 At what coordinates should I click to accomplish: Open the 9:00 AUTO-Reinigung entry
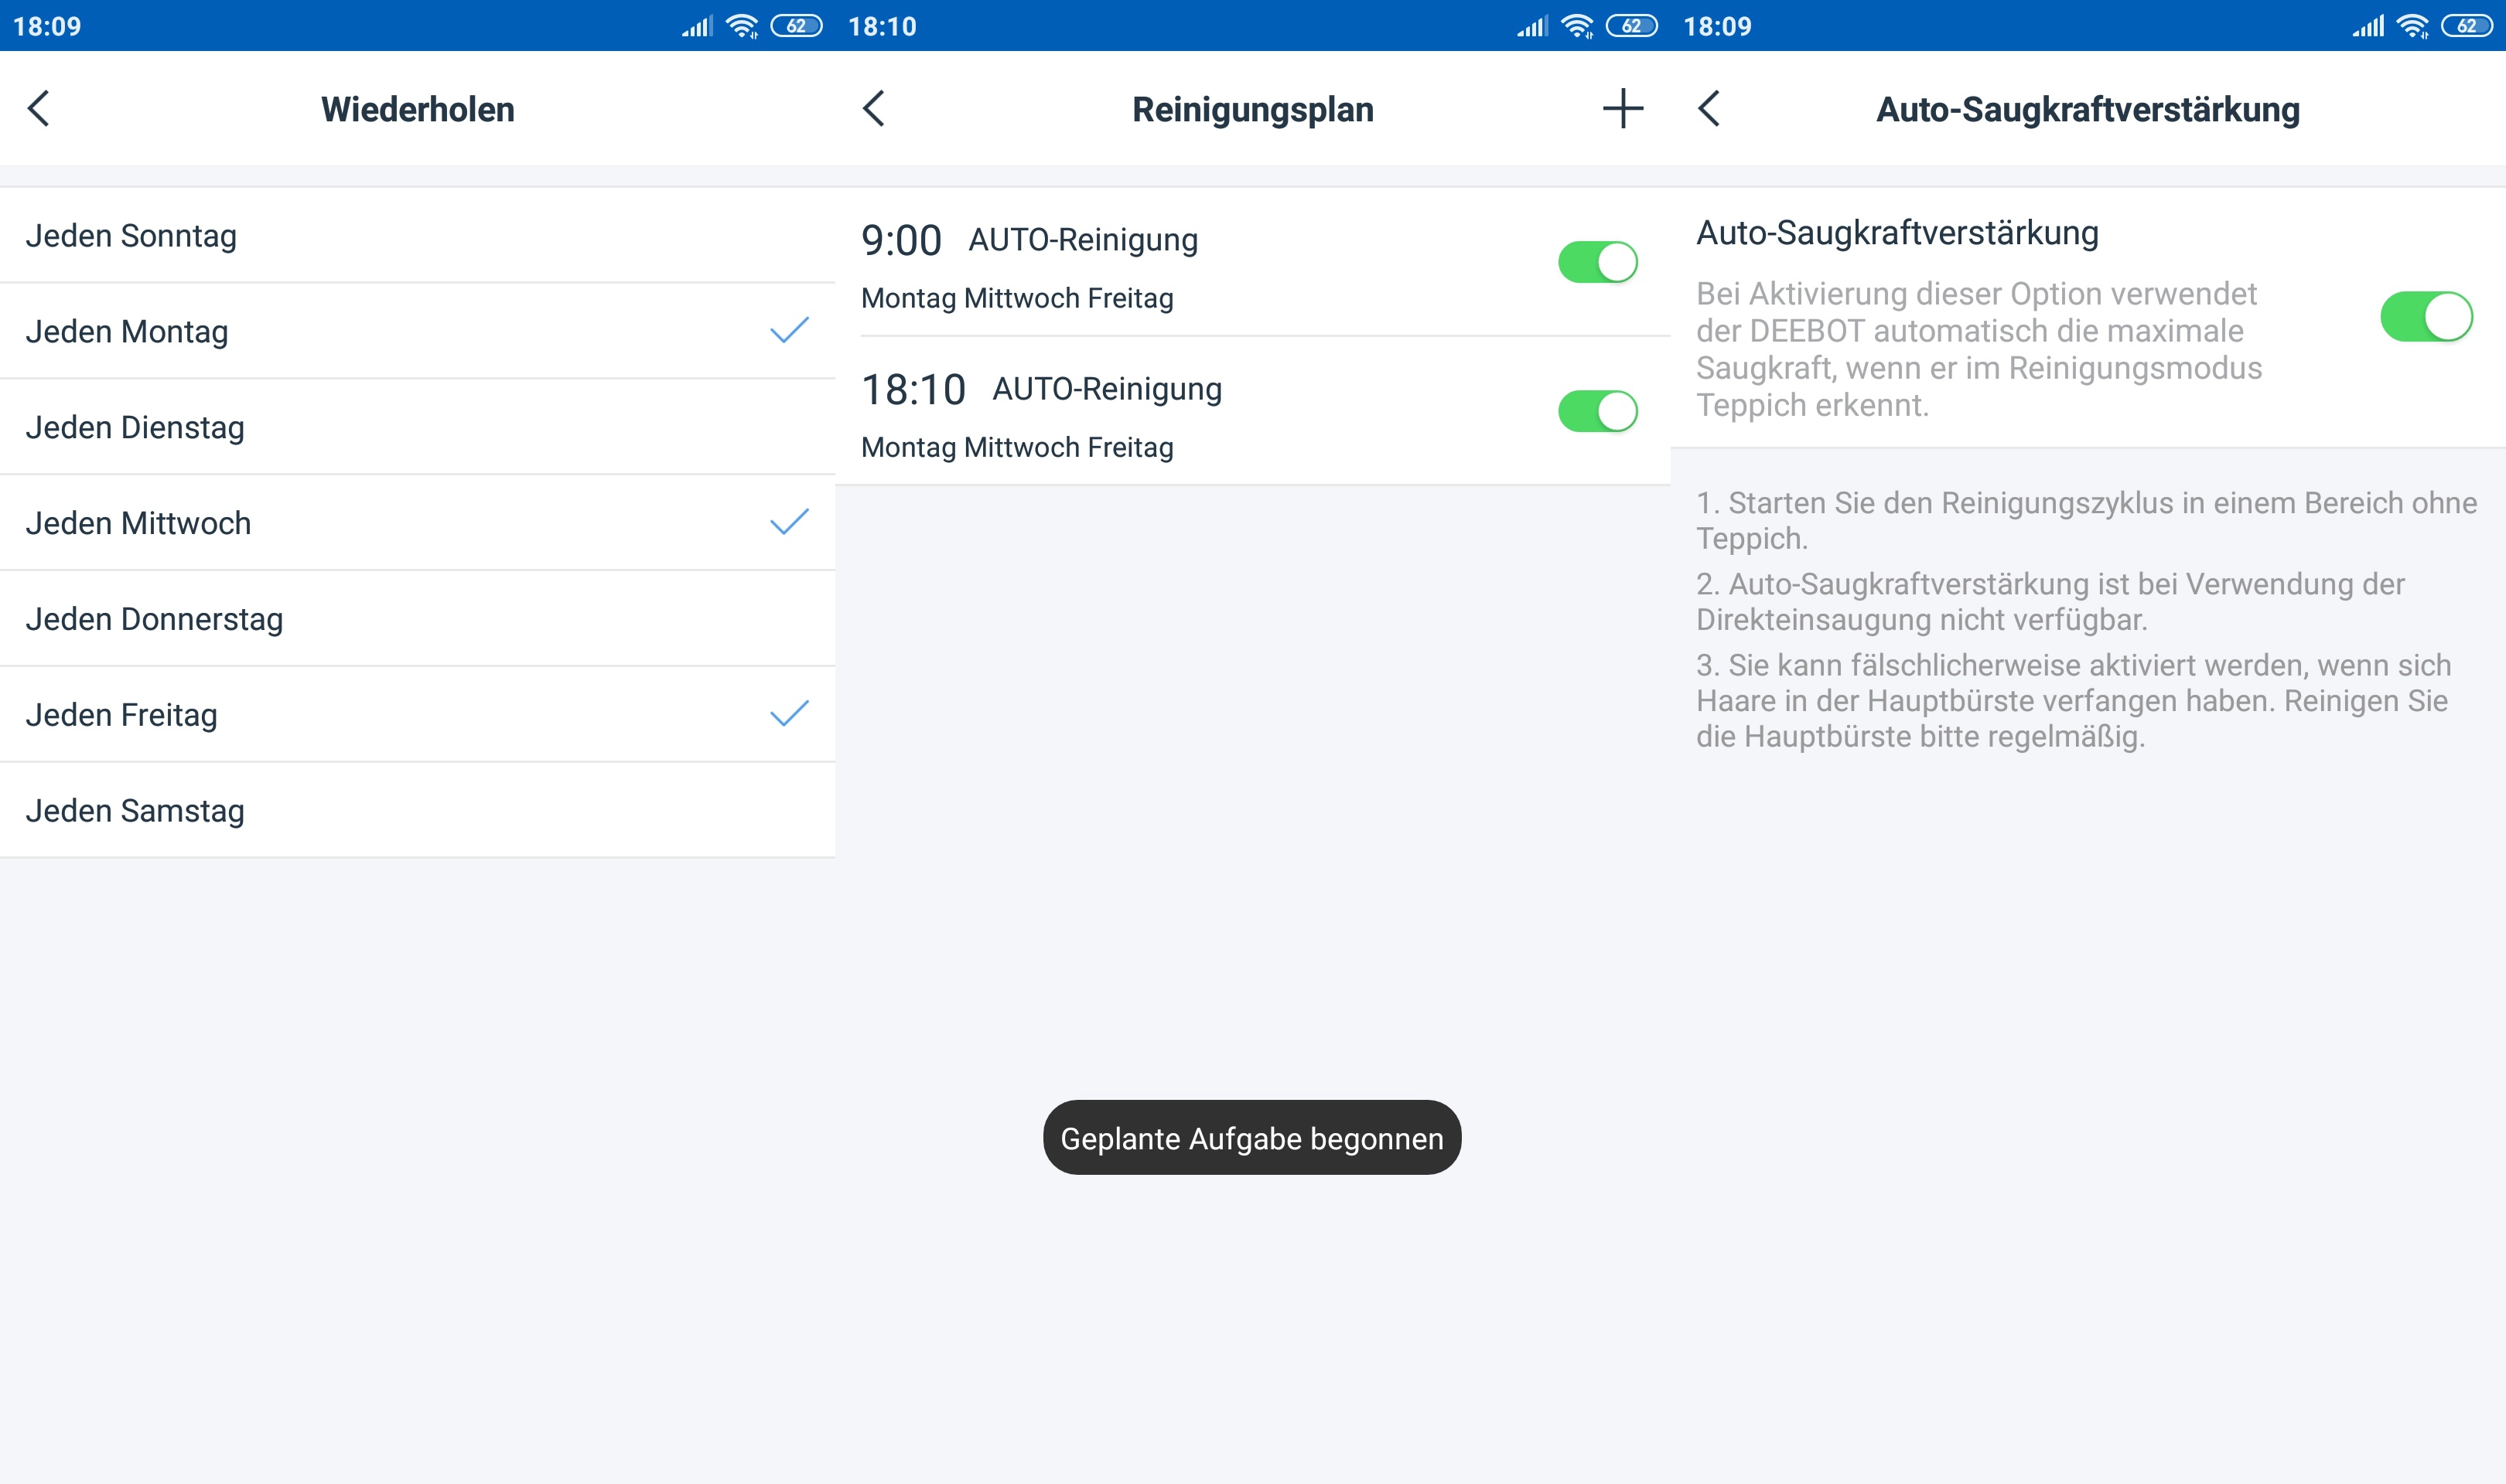coord(1252,263)
